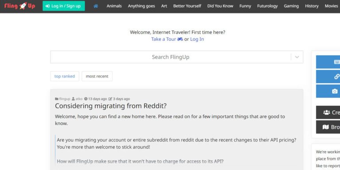Open the Considering migrating from Reddit post
The width and height of the screenshot is (340, 170).
pos(111,106)
